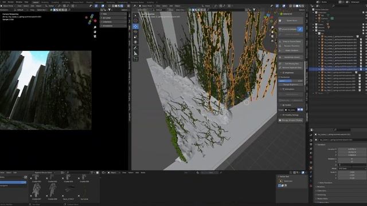This screenshot has height=206, width=367.
Task: Click Select Box icon in Active Tool panel
Action: point(280,181)
